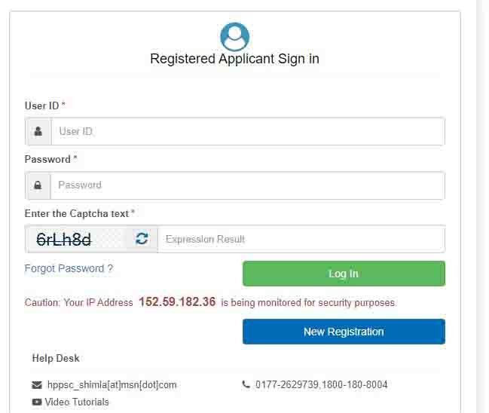Click the user avatar icon at top

click(x=234, y=36)
